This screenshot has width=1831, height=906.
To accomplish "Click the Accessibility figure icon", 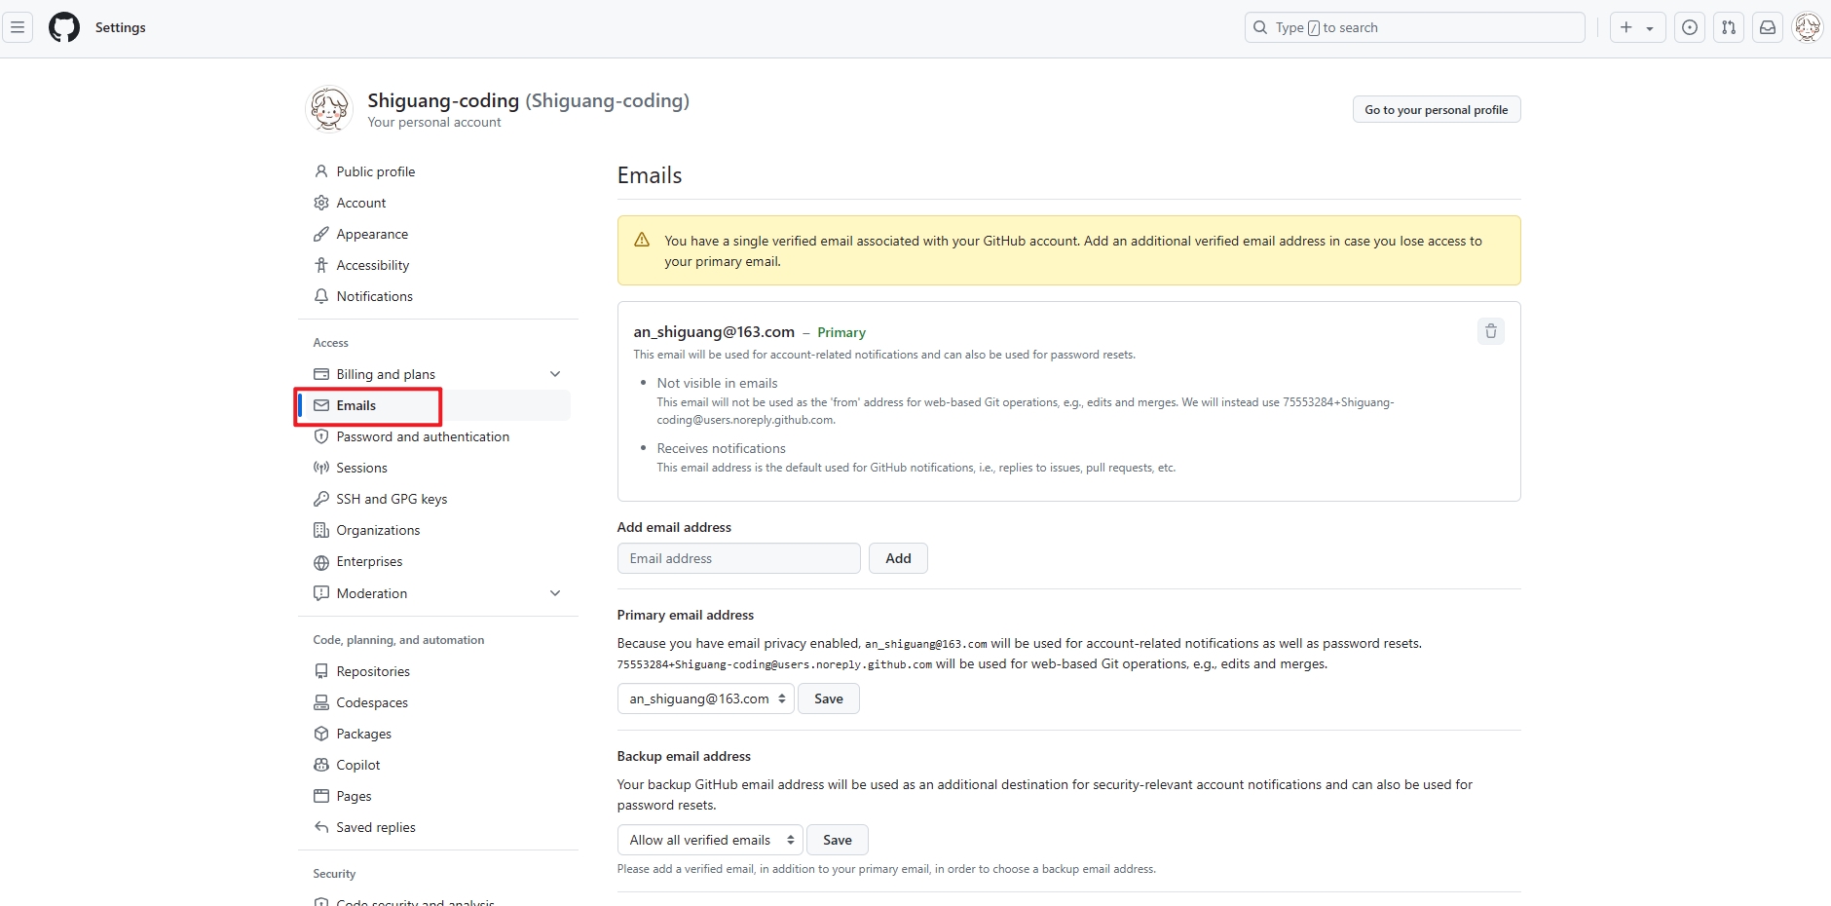I will click(321, 265).
